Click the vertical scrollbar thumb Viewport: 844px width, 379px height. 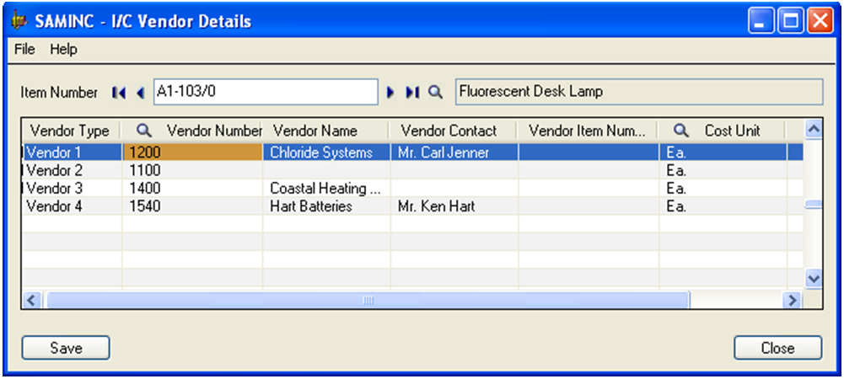814,205
